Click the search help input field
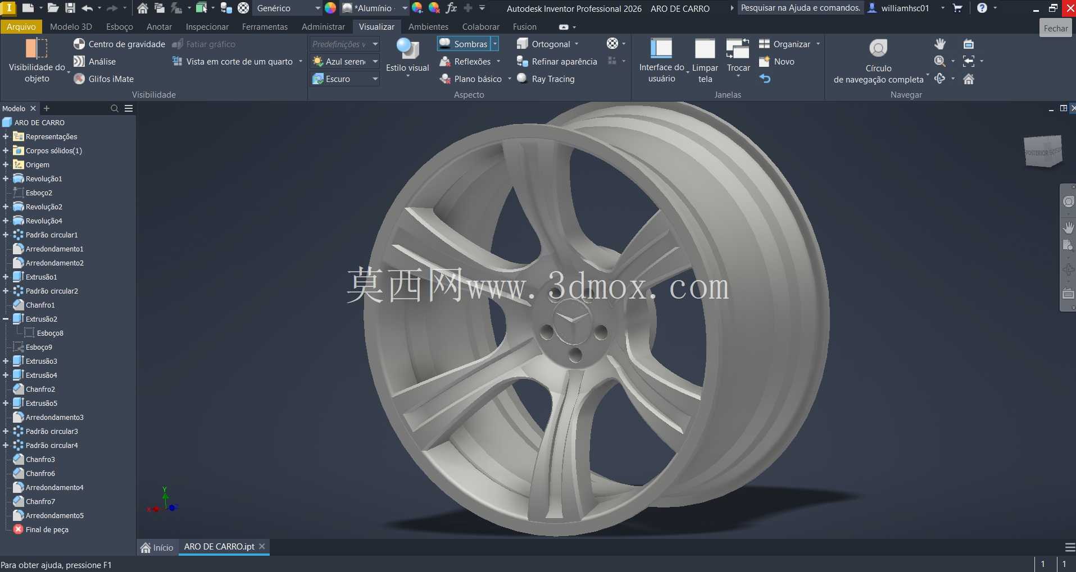The image size is (1076, 572). click(x=801, y=8)
